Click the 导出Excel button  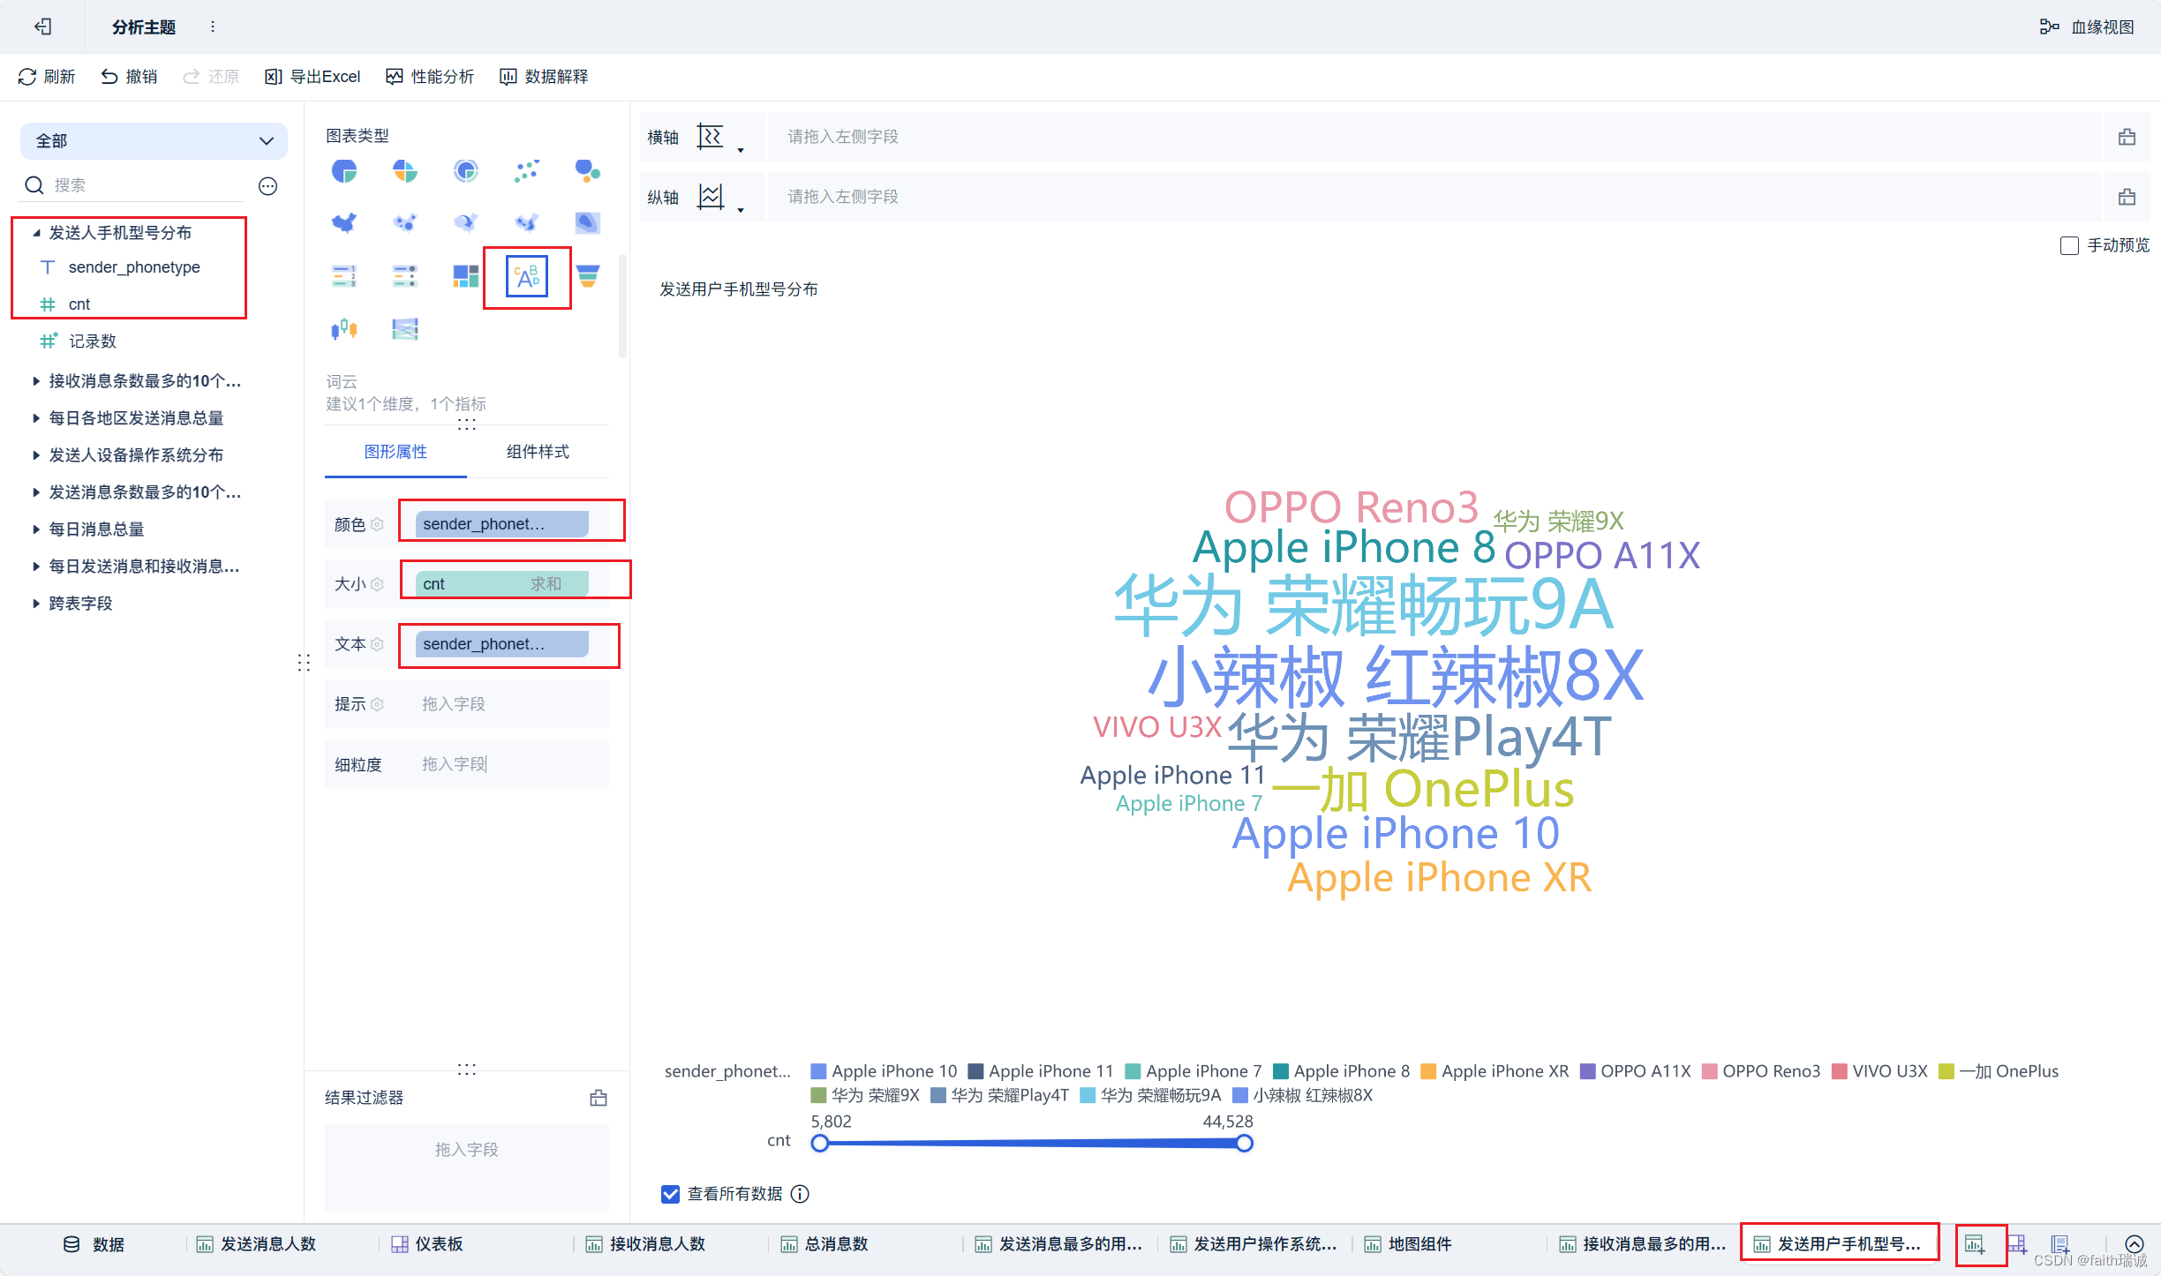(313, 77)
